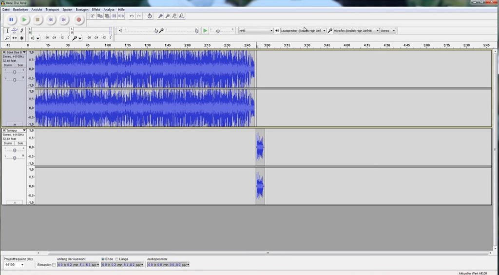Select the Multi-Tool (asterisk) mode
Viewport: 499px width, 275px height.
click(21, 38)
